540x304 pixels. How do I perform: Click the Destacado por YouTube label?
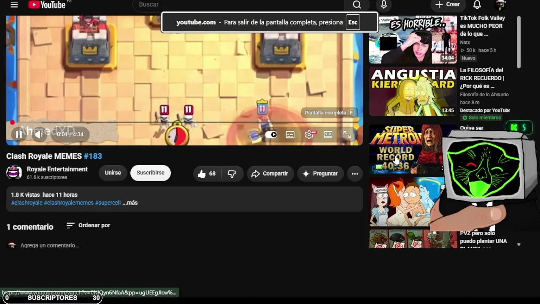coord(485,110)
